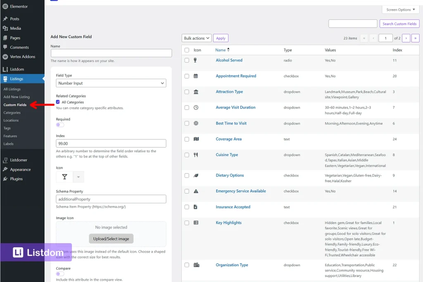The width and height of the screenshot is (423, 282).
Task: Click the wine glass icon beside Alcohol Served
Action: [196, 60]
